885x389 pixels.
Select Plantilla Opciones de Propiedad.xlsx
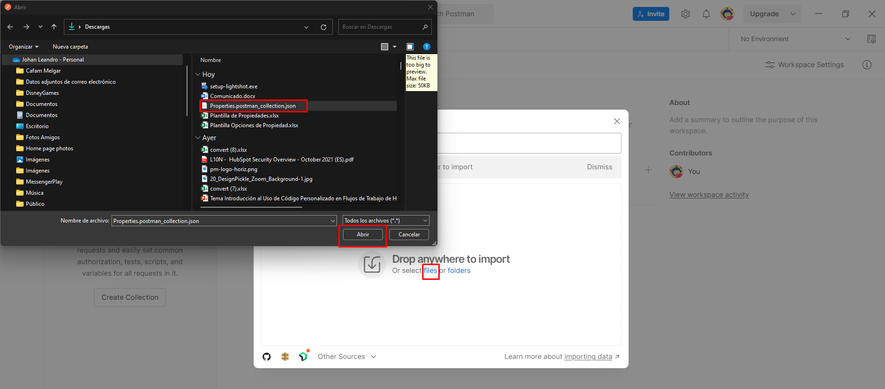(x=254, y=125)
